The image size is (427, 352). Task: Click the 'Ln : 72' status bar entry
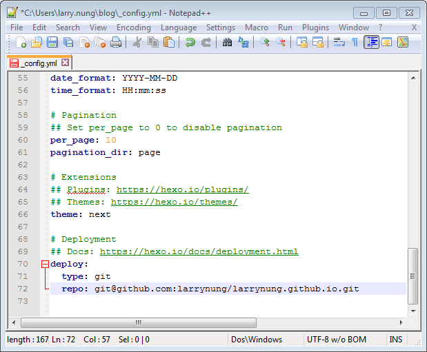pos(63,340)
